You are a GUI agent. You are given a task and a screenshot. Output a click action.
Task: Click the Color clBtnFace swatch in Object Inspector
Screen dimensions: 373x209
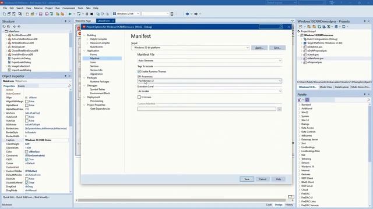coord(27,152)
